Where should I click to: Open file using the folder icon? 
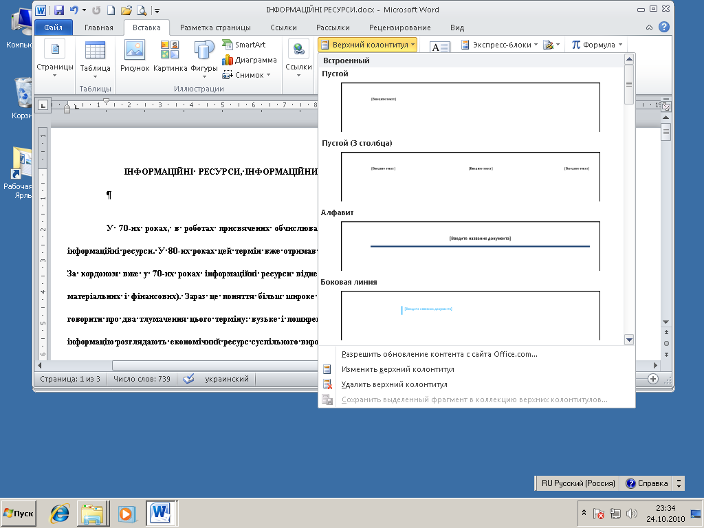click(126, 10)
